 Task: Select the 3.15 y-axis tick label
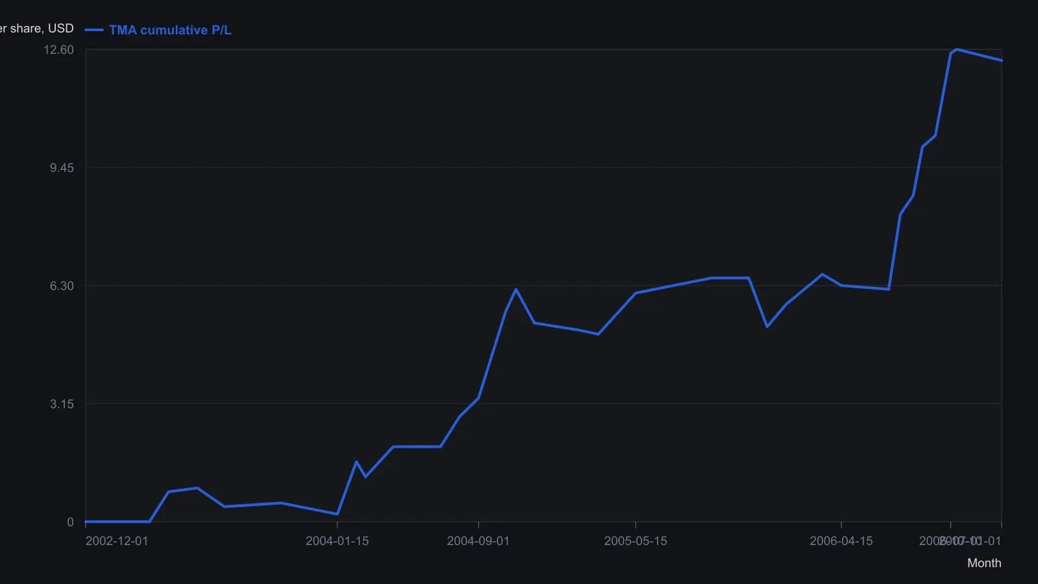[x=62, y=404]
